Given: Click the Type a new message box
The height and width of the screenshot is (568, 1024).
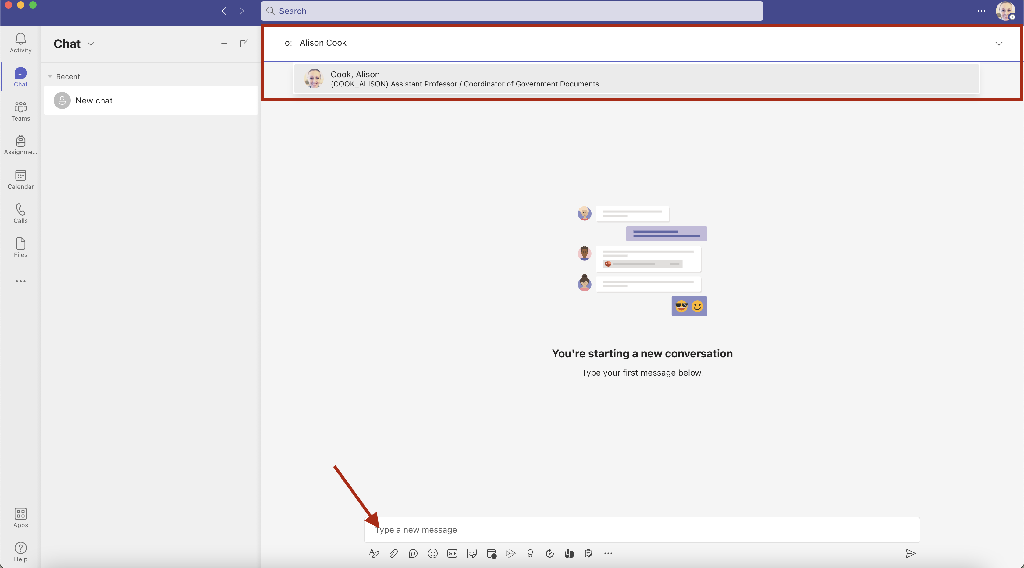Looking at the screenshot, I should click(642, 530).
